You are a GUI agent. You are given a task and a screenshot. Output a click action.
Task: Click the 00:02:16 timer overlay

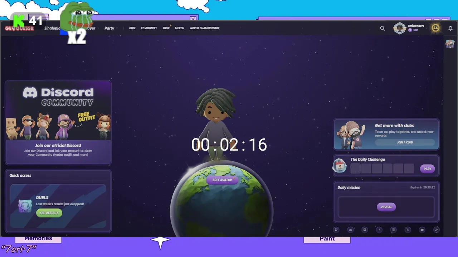[x=229, y=145]
